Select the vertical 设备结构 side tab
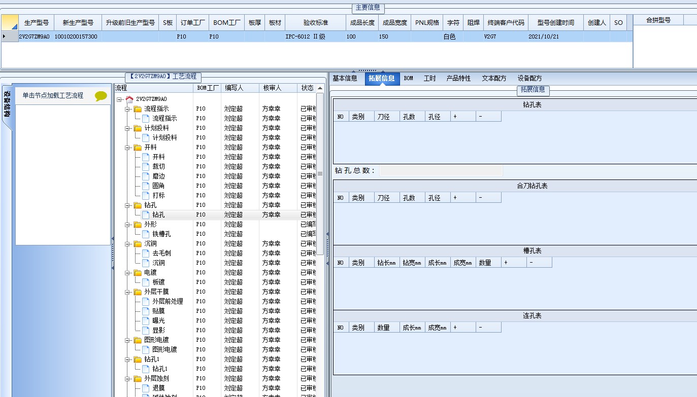 pos(7,104)
